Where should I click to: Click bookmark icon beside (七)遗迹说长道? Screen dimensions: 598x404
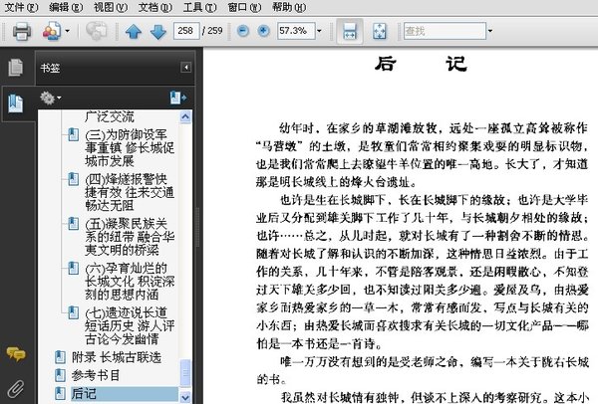click(73, 313)
